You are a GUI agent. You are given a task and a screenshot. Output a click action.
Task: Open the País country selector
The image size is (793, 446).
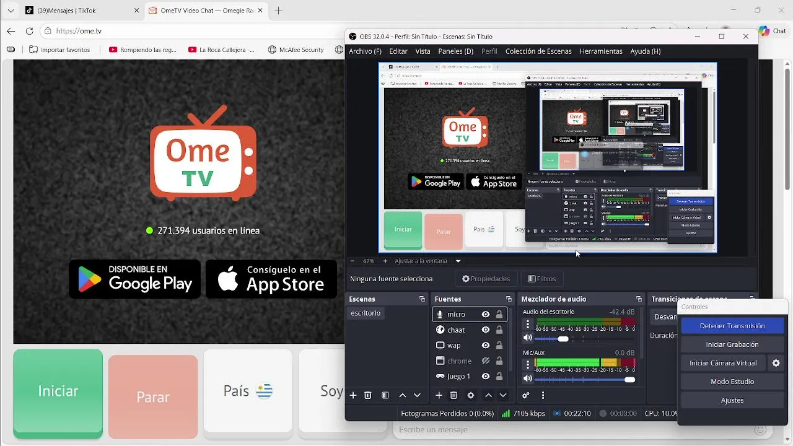[x=248, y=391]
